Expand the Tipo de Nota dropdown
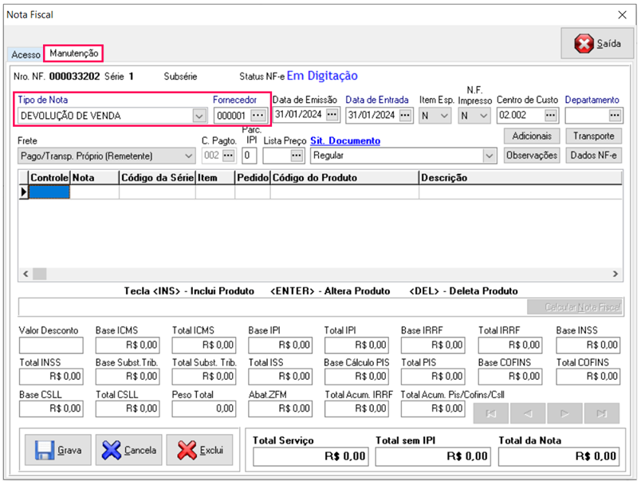The height and width of the screenshot is (485, 641). point(199,116)
